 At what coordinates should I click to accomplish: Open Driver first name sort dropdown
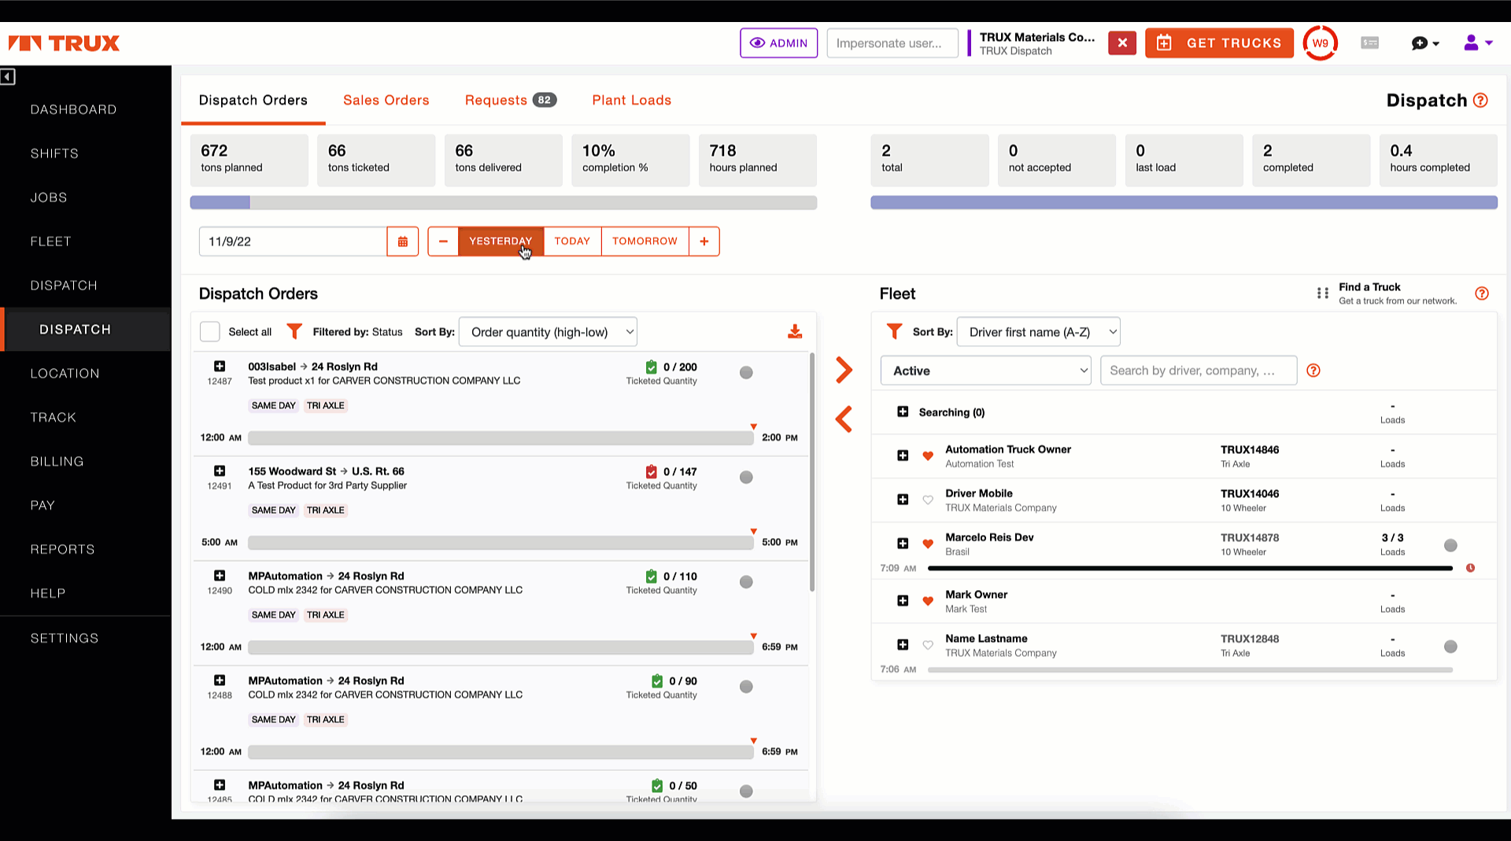point(1039,332)
